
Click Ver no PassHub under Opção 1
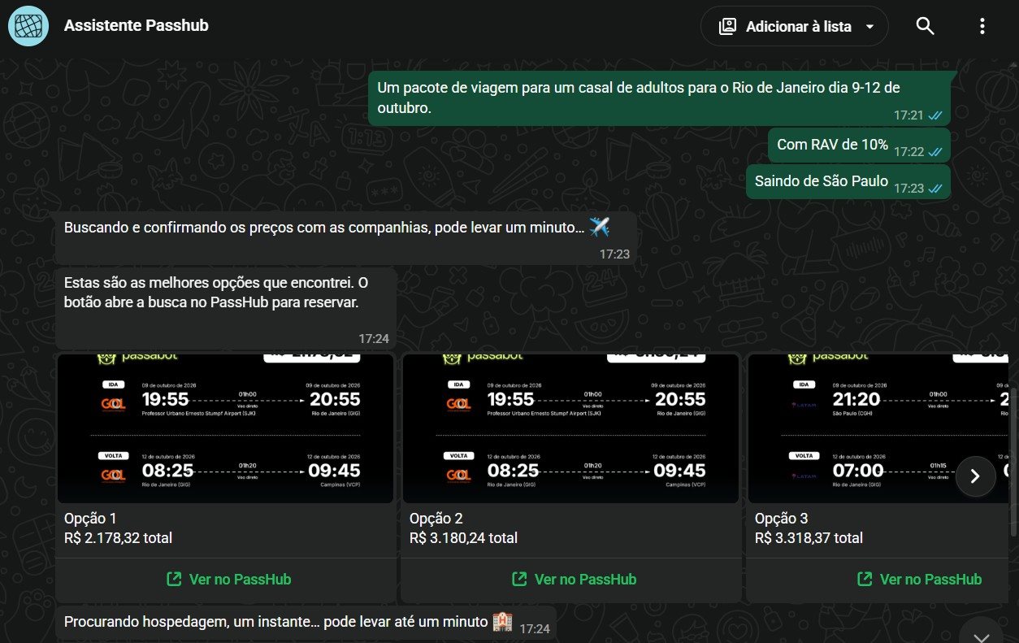point(228,580)
